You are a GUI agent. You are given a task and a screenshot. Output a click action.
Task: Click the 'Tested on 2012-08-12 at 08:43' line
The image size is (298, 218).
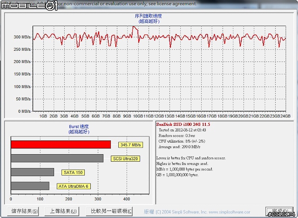click(x=182, y=130)
